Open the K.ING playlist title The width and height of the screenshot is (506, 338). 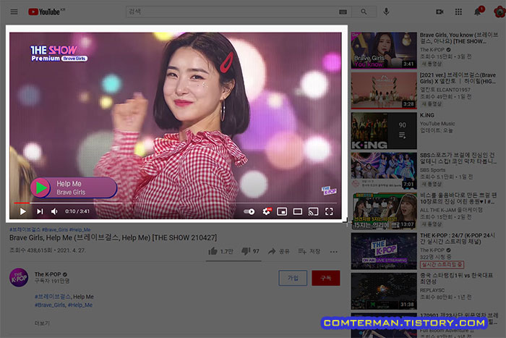(426, 115)
